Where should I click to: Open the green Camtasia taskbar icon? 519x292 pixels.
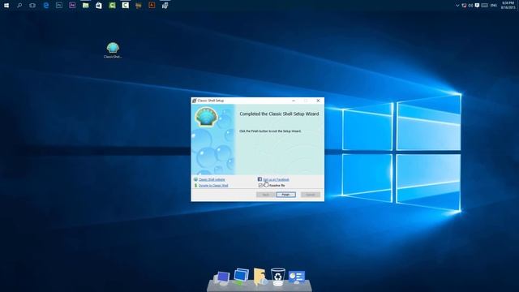[112, 6]
